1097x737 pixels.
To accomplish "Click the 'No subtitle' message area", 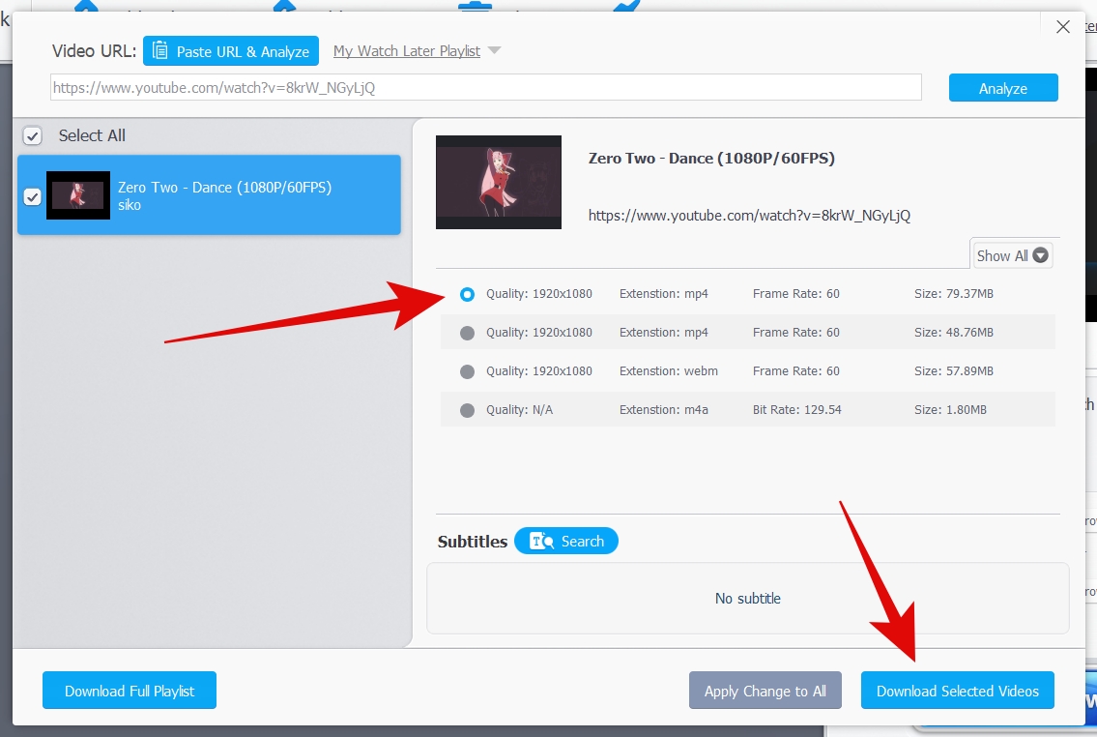I will [748, 599].
